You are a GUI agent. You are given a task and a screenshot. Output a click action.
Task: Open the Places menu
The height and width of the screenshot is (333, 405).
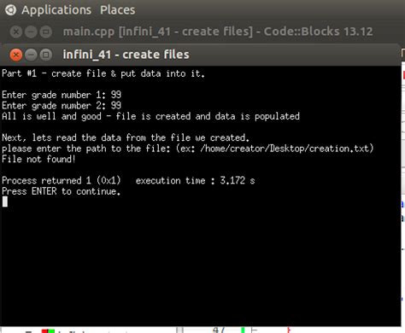[117, 10]
